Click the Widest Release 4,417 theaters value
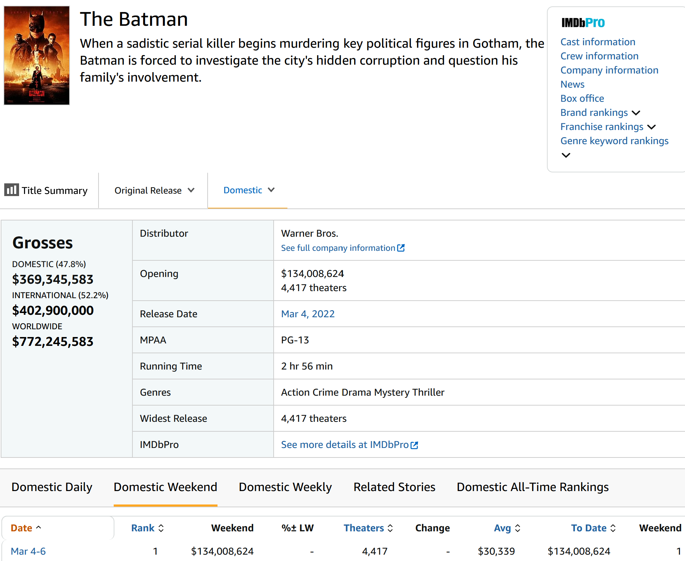 pos(314,419)
